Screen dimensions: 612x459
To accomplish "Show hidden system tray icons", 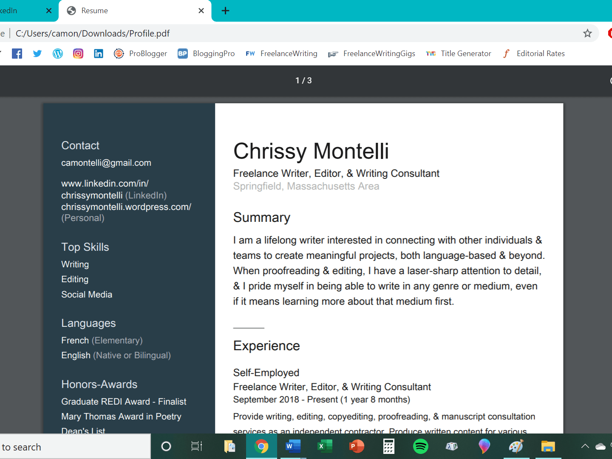I will click(x=585, y=446).
